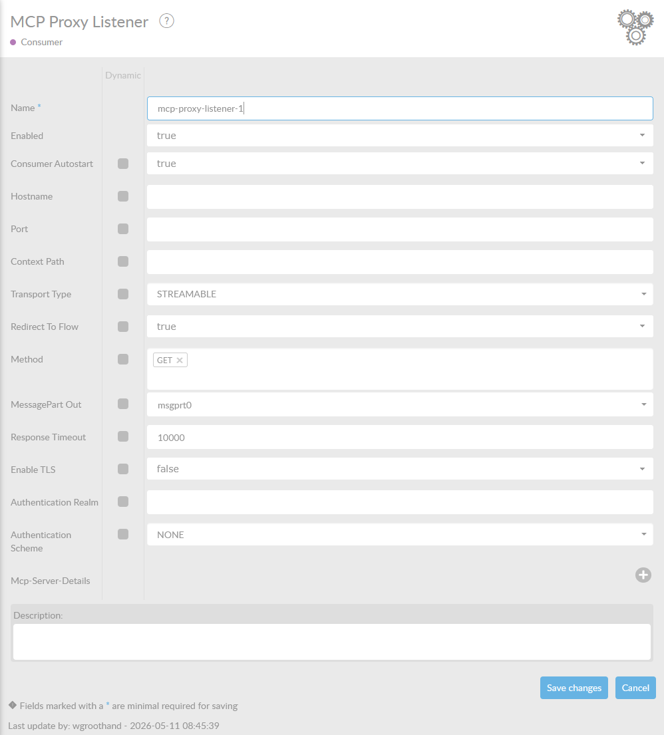Toggle dynamic checkbox for MessagePart Out
Screen dimensions: 664x735
(123, 404)
